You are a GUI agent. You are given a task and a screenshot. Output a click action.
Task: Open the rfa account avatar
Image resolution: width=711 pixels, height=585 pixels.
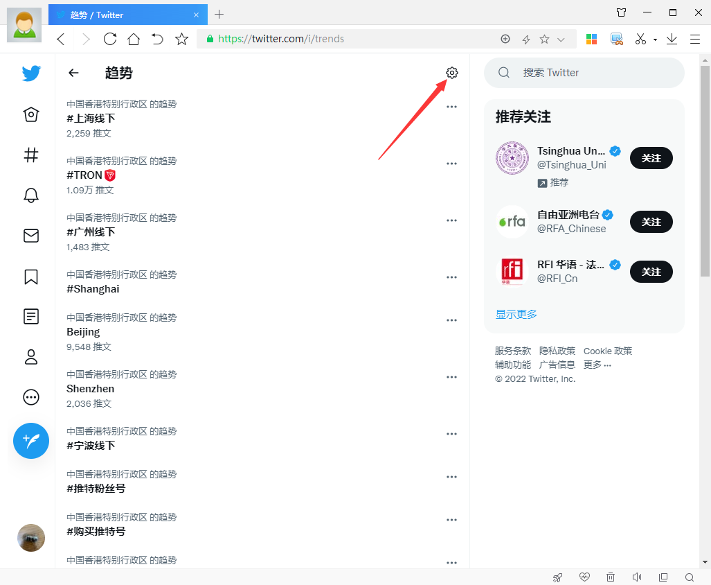coord(512,222)
